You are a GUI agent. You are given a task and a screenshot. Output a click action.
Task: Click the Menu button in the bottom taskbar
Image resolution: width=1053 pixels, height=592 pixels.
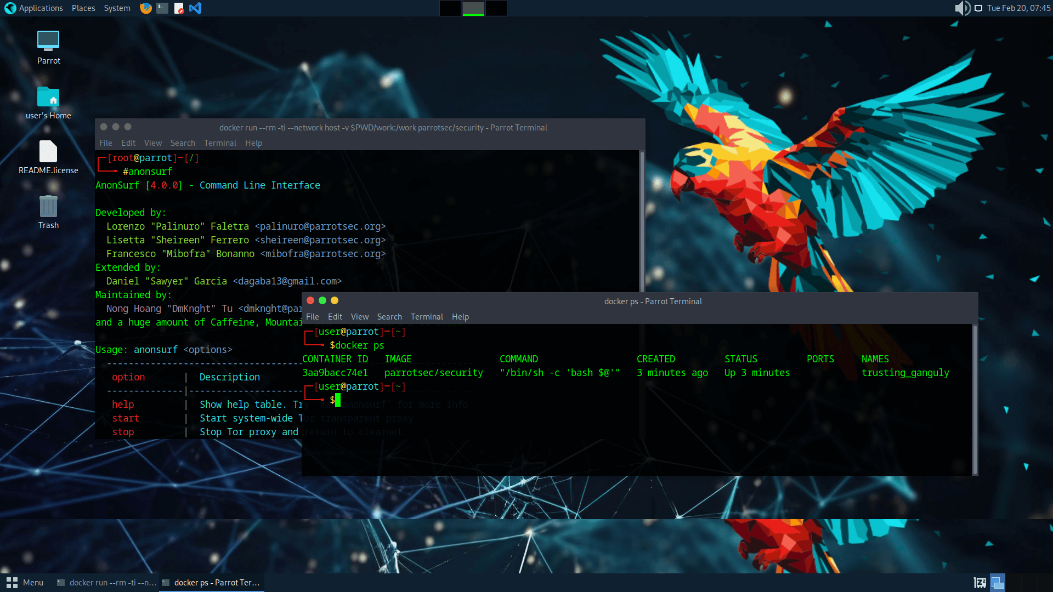pos(25,582)
